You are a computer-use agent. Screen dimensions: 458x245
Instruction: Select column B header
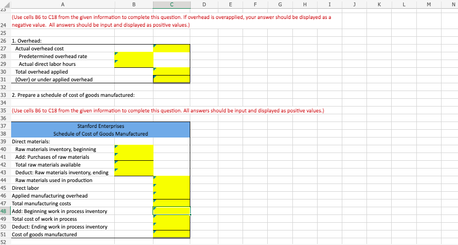pos(134,4)
